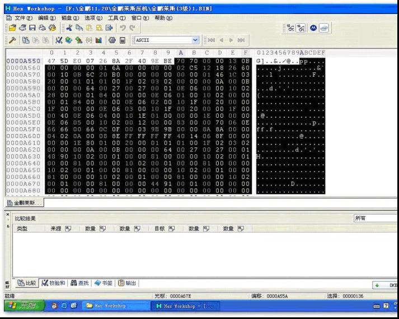Click the Undo arrow icon

[123, 28]
